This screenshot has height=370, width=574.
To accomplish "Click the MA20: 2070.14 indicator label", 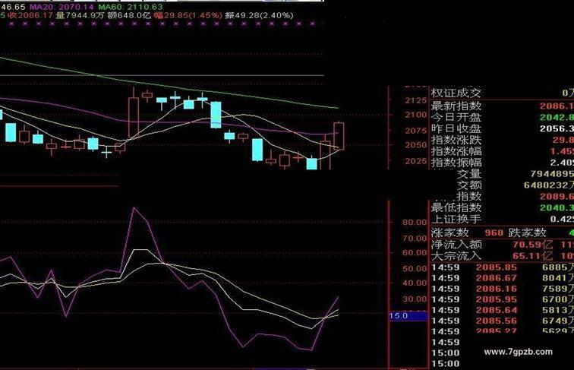I will [x=61, y=7].
